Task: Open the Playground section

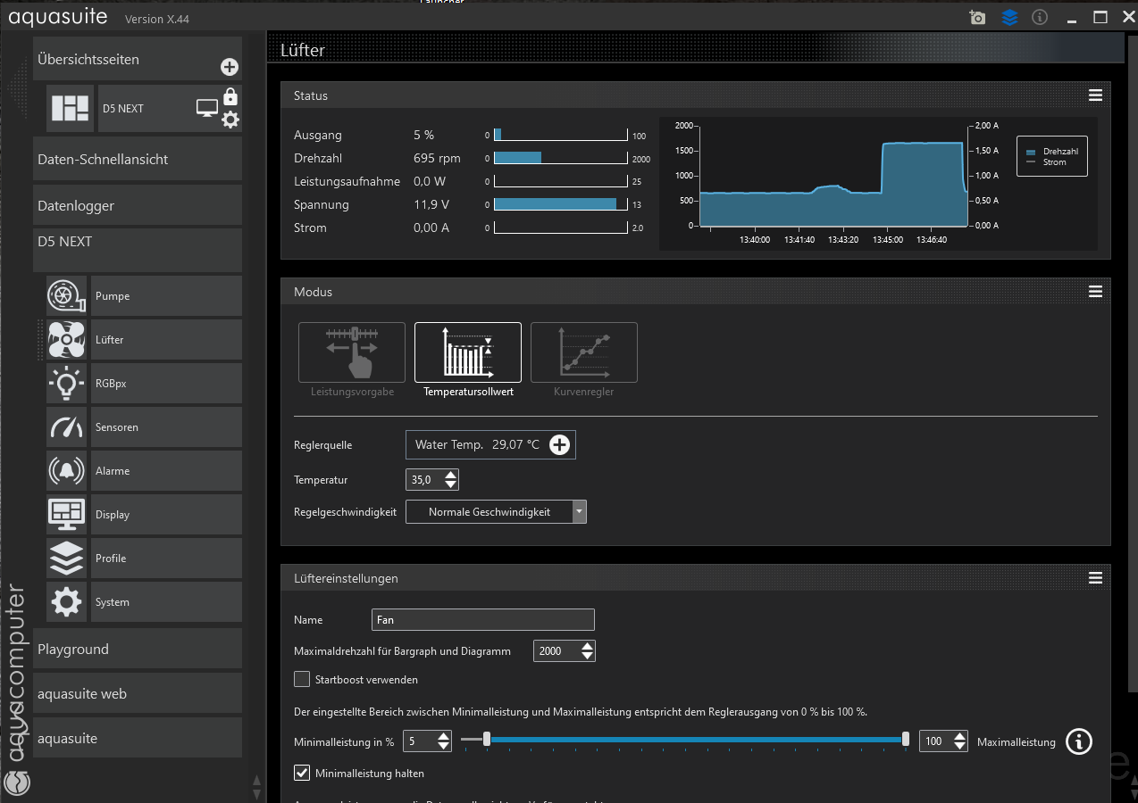Action: pos(138,649)
